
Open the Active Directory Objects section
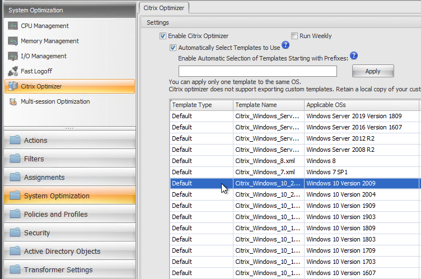click(70, 251)
